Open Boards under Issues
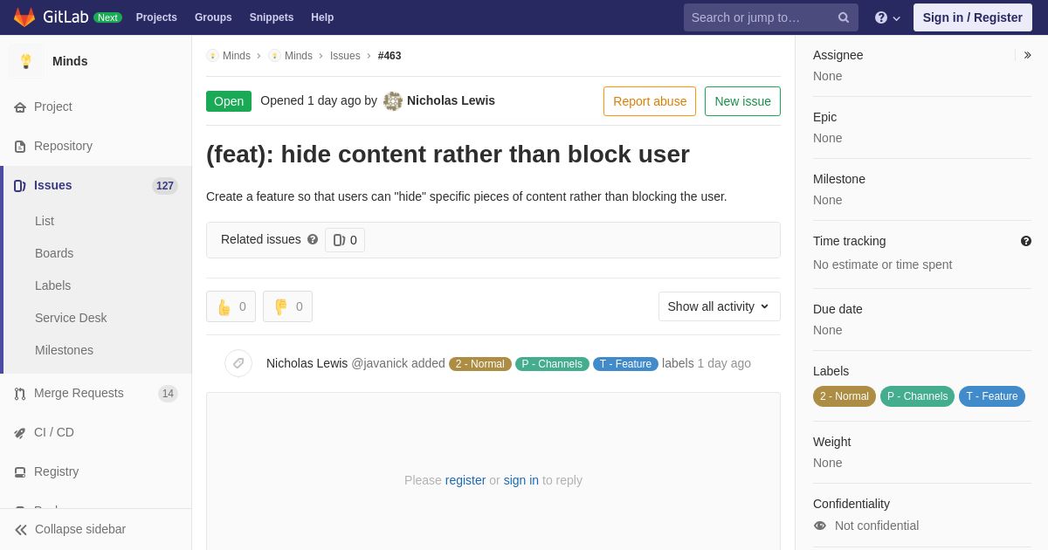The width and height of the screenshot is (1048, 550). pos(54,253)
